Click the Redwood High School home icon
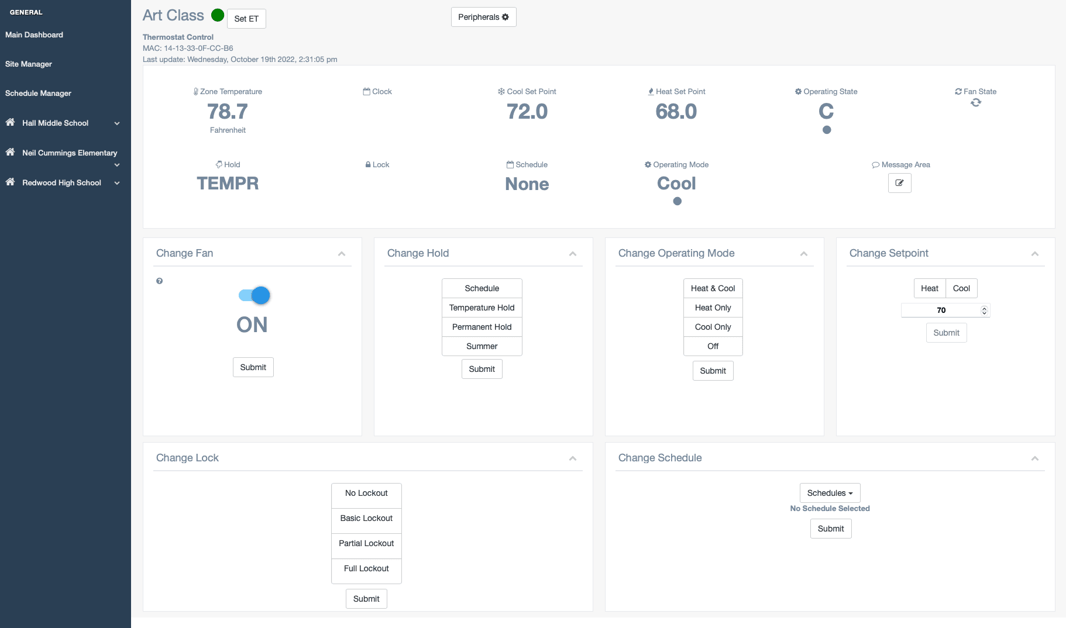1066x628 pixels. [10, 182]
